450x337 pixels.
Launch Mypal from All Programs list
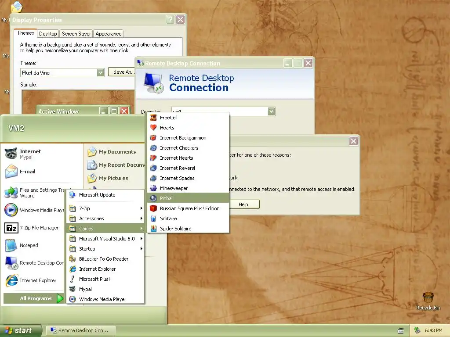pyautogui.click(x=105, y=289)
